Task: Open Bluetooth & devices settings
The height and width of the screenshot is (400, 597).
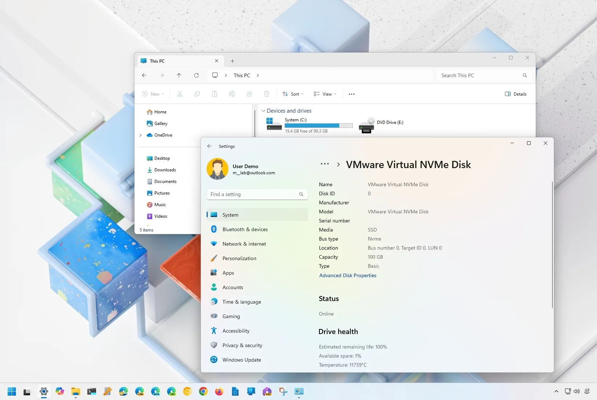Action: (x=257, y=229)
